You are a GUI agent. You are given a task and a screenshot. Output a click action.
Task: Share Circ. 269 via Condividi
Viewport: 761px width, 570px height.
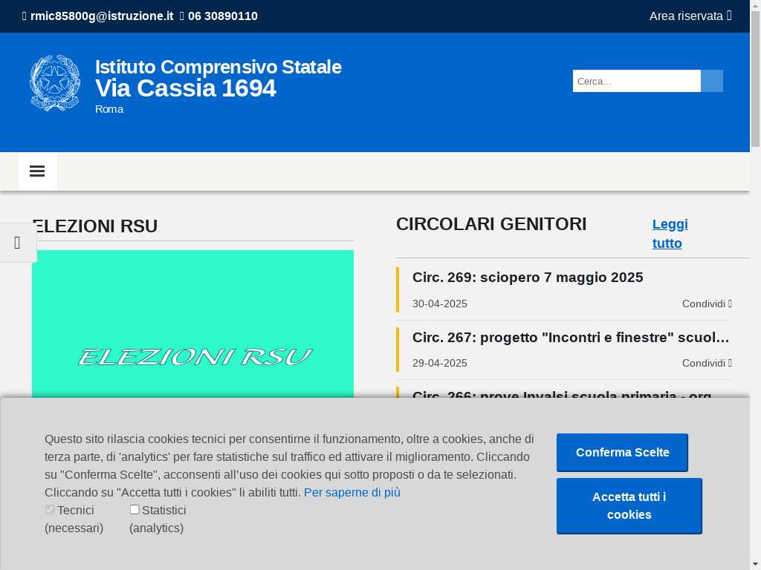tap(707, 304)
